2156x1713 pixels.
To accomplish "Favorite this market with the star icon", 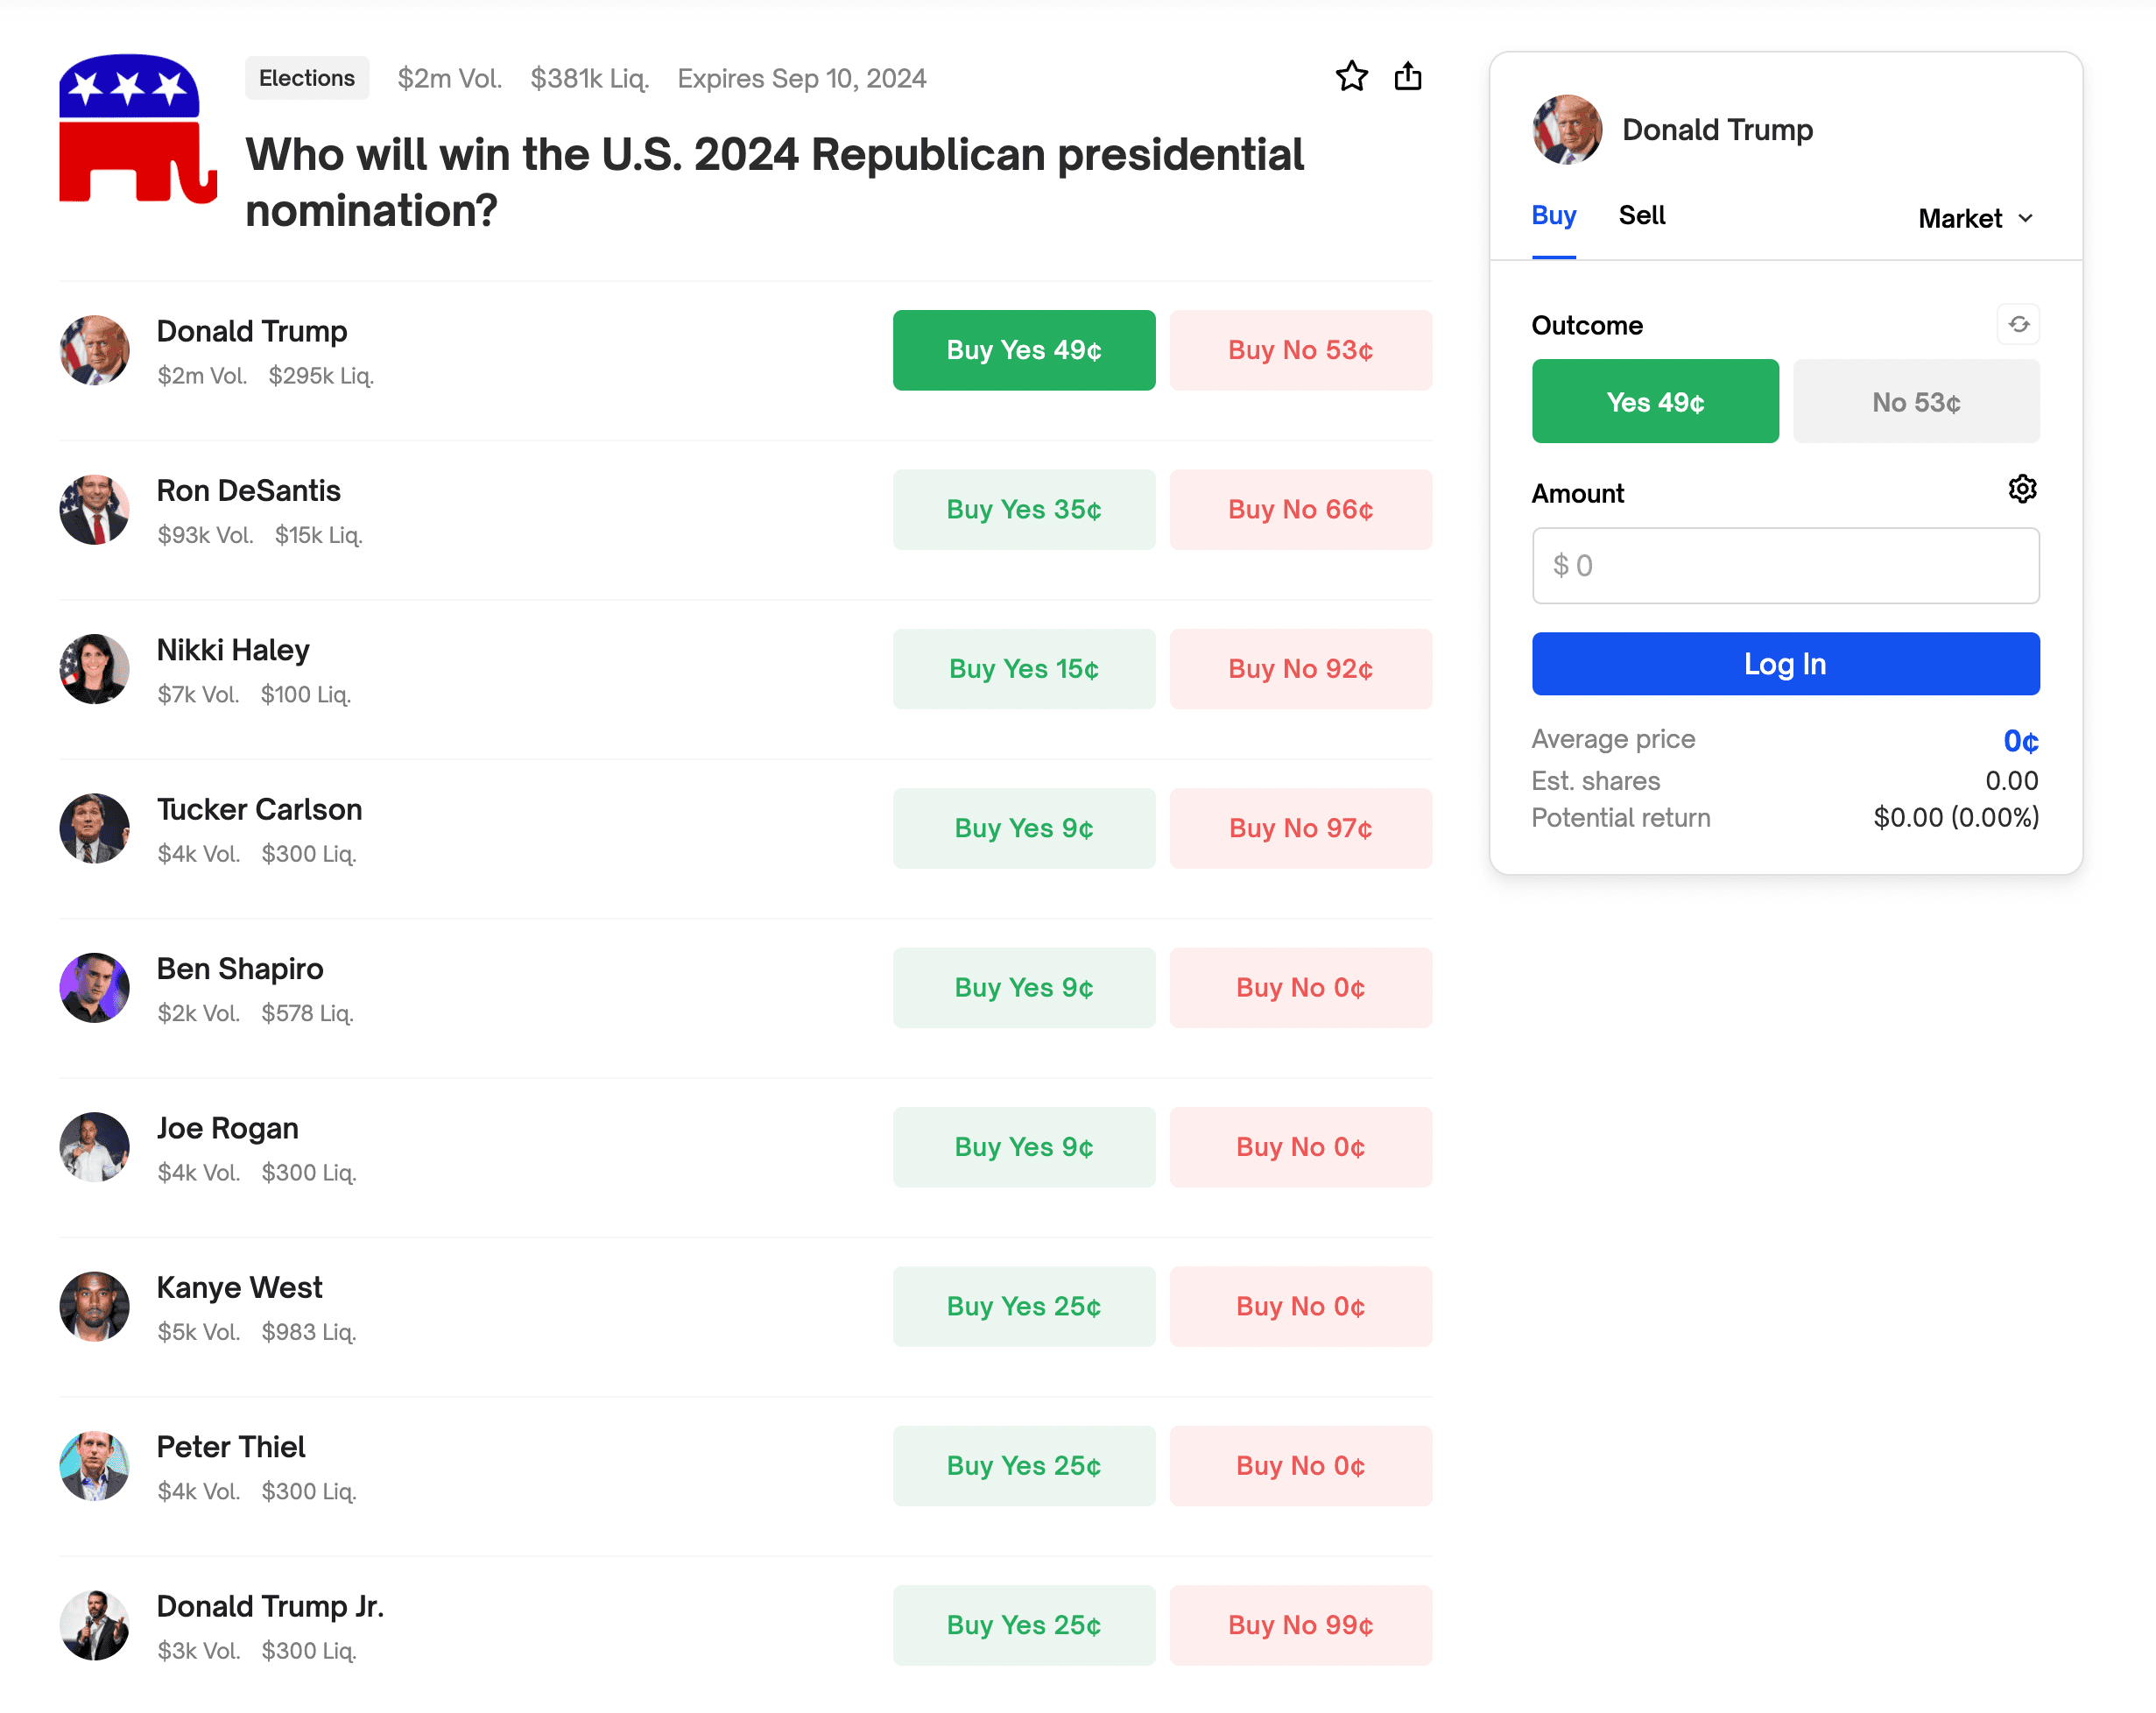I will [x=1351, y=77].
